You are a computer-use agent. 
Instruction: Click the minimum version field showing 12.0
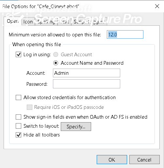click(125, 34)
